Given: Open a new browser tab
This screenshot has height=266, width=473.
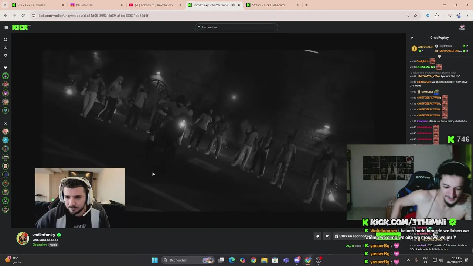Looking at the screenshot, I should click(306, 5).
